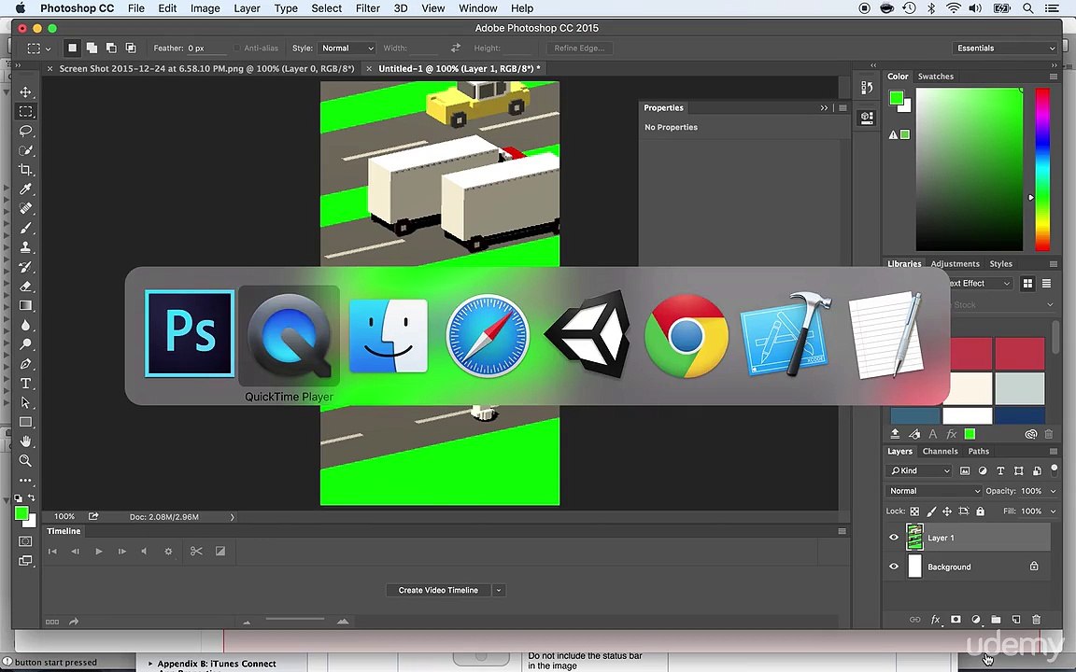The image size is (1076, 672).
Task: Open the Opacity slider dropdown arrow
Action: [x=1053, y=491]
